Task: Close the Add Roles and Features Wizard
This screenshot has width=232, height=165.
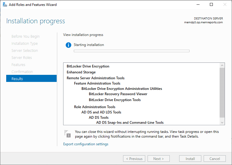Action: click(x=225, y=5)
